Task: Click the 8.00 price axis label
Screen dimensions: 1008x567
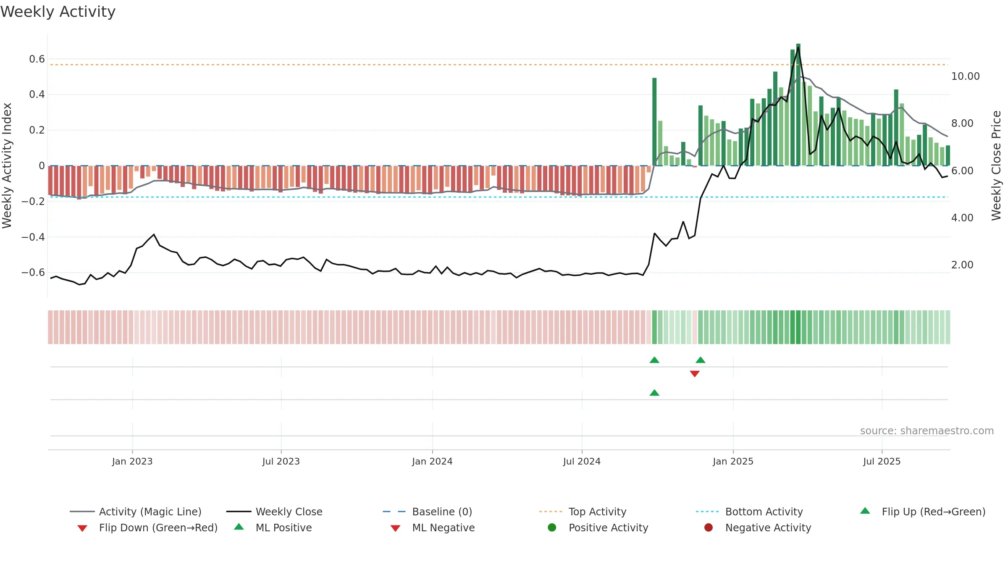Action: click(x=962, y=123)
